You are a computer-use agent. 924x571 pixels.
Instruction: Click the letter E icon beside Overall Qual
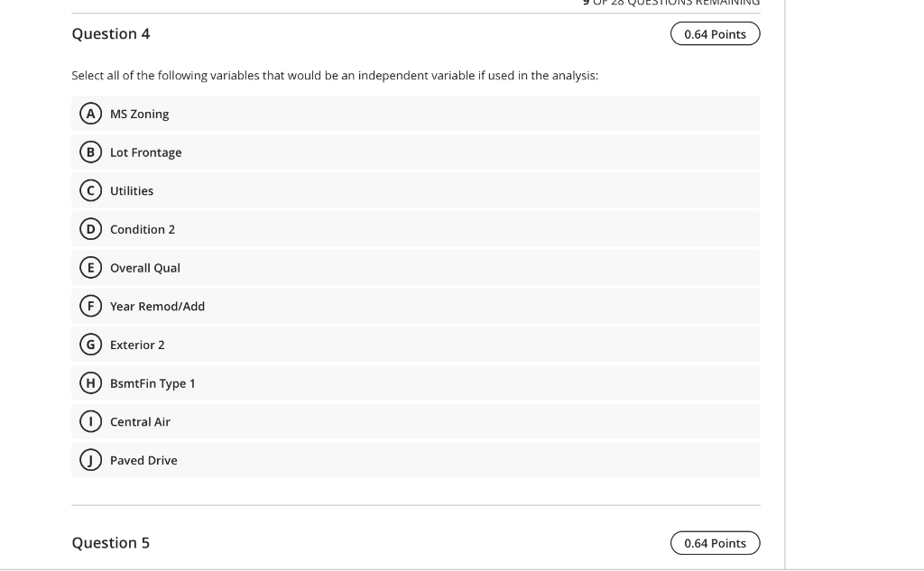tap(90, 267)
